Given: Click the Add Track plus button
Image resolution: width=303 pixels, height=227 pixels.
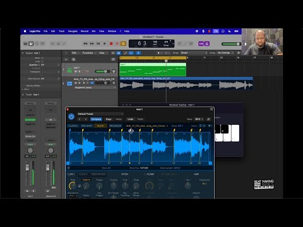Looking at the screenshot, I should click(66, 59).
